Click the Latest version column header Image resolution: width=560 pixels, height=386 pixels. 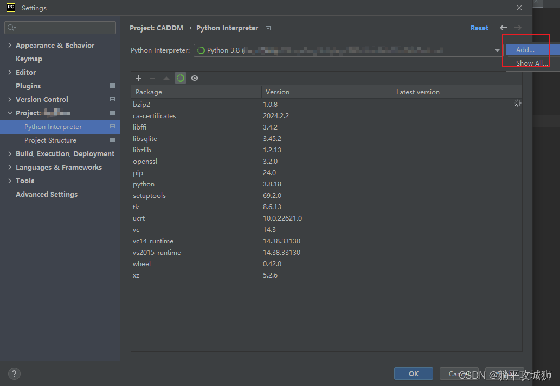[x=457, y=92]
